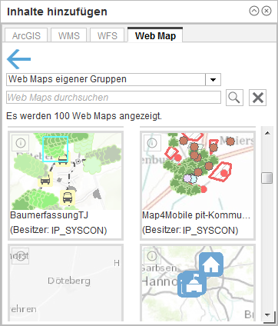The height and width of the screenshot is (326, 278).
Task: Focus the Web Maps durchsuchen search field
Action: click(114, 98)
